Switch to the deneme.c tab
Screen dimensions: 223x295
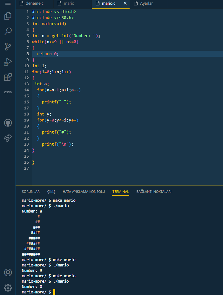[32, 3]
